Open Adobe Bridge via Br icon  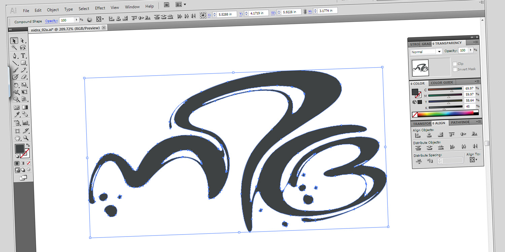coord(166,5)
